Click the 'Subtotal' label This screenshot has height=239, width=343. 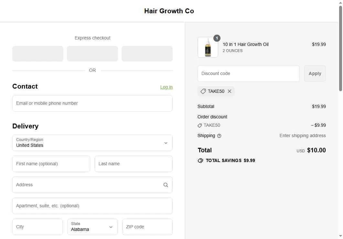coord(206,107)
